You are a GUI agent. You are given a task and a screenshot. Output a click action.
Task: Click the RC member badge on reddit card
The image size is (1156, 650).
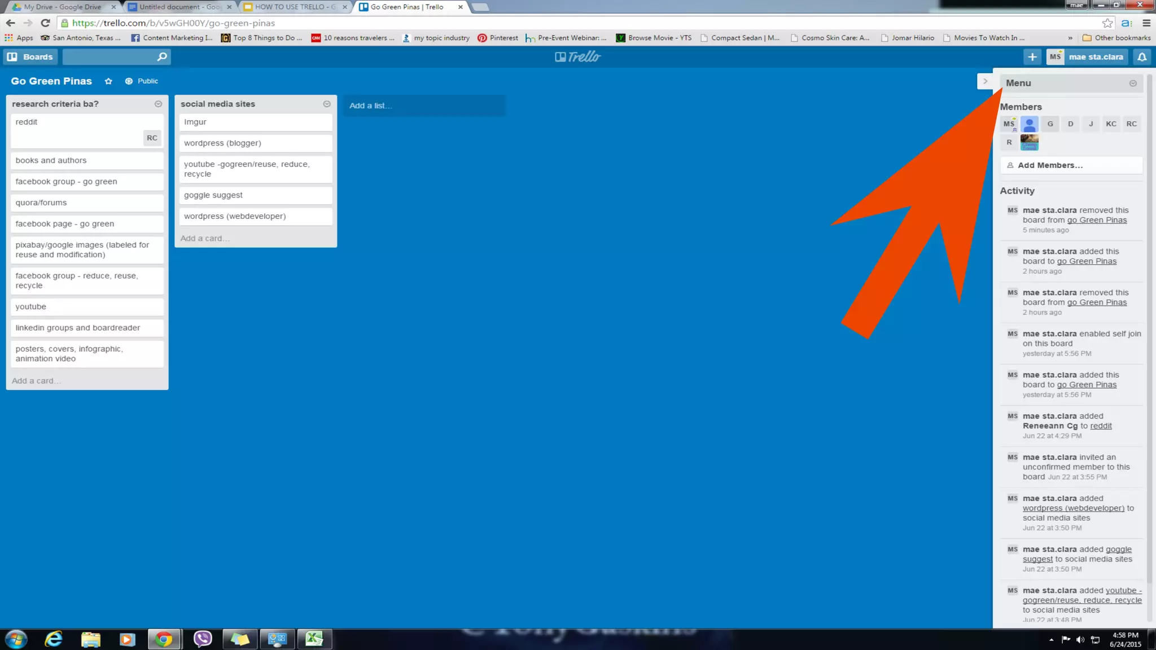(152, 138)
